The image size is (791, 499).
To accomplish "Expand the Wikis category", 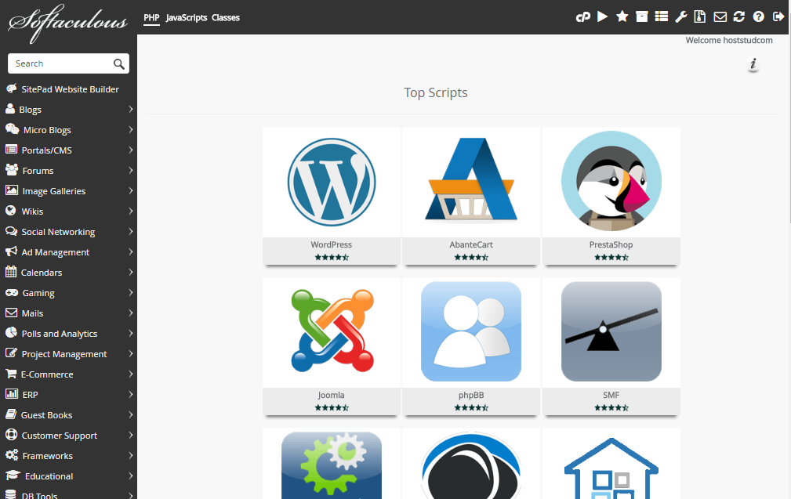I will (68, 212).
